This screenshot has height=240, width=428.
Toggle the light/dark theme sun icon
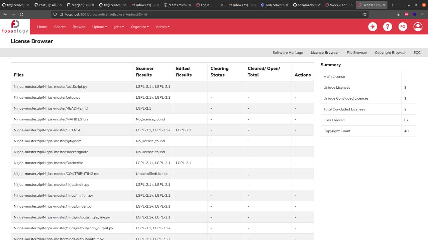(x=372, y=27)
